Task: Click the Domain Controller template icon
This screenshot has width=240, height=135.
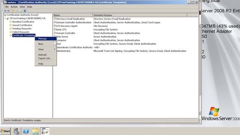Action: pos(55,33)
